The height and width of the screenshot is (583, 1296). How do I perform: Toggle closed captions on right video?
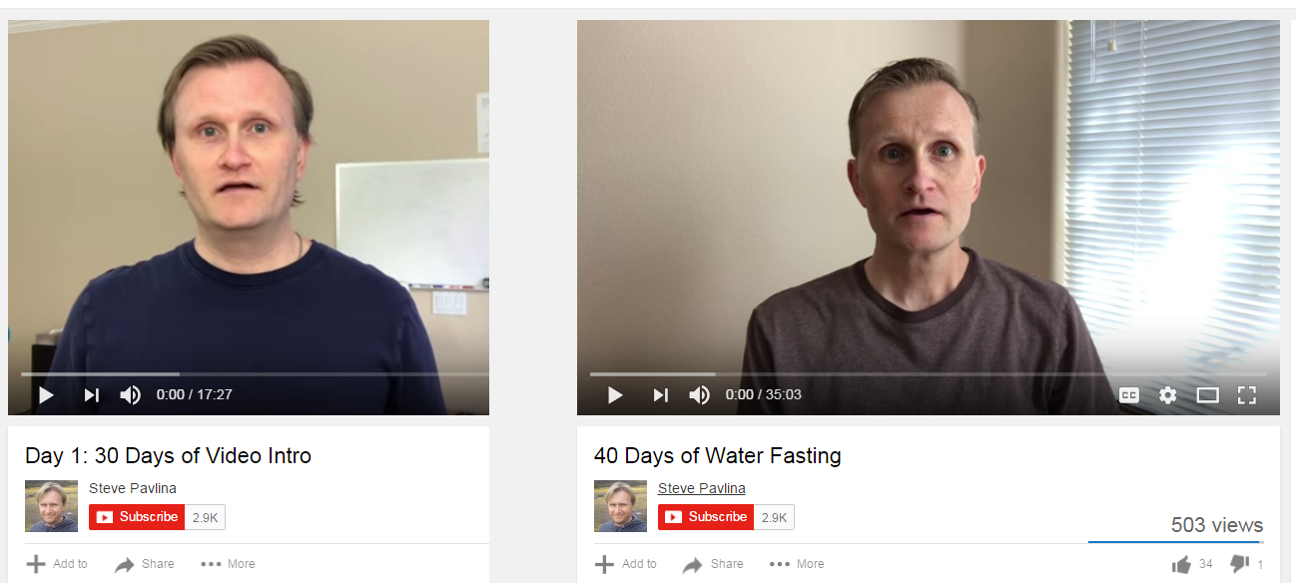pyautogui.click(x=1129, y=395)
